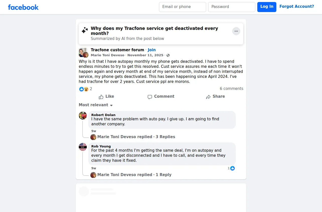Open Rob Young's profile avatar

[83, 147]
